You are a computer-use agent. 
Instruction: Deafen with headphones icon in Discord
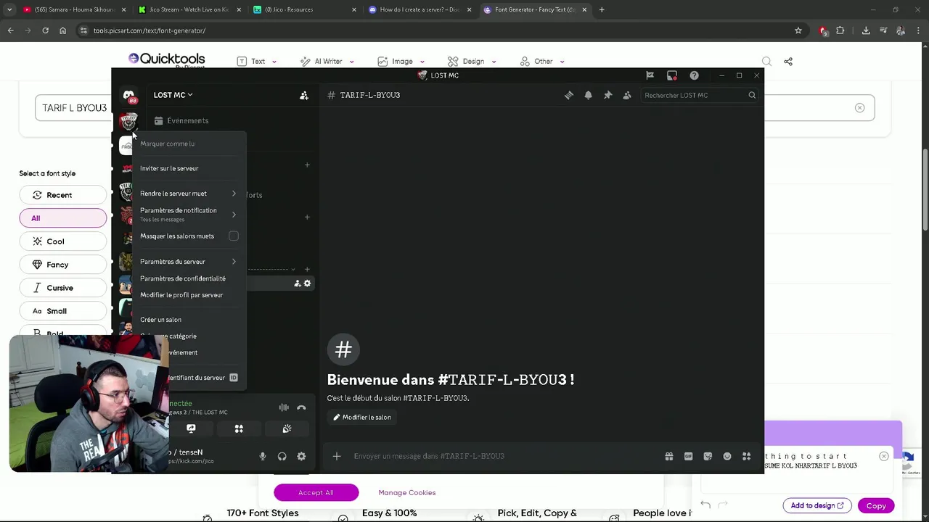point(282,456)
